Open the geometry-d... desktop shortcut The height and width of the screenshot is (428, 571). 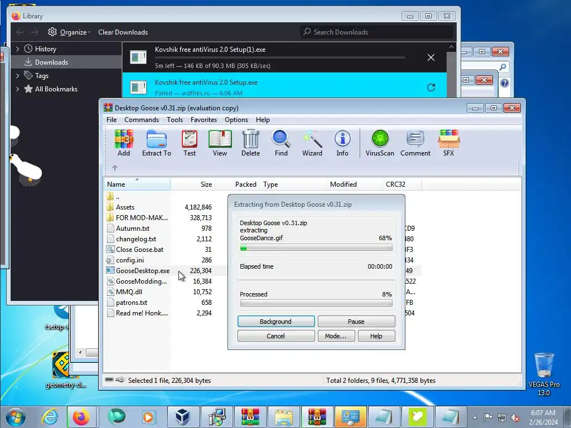[x=66, y=369]
